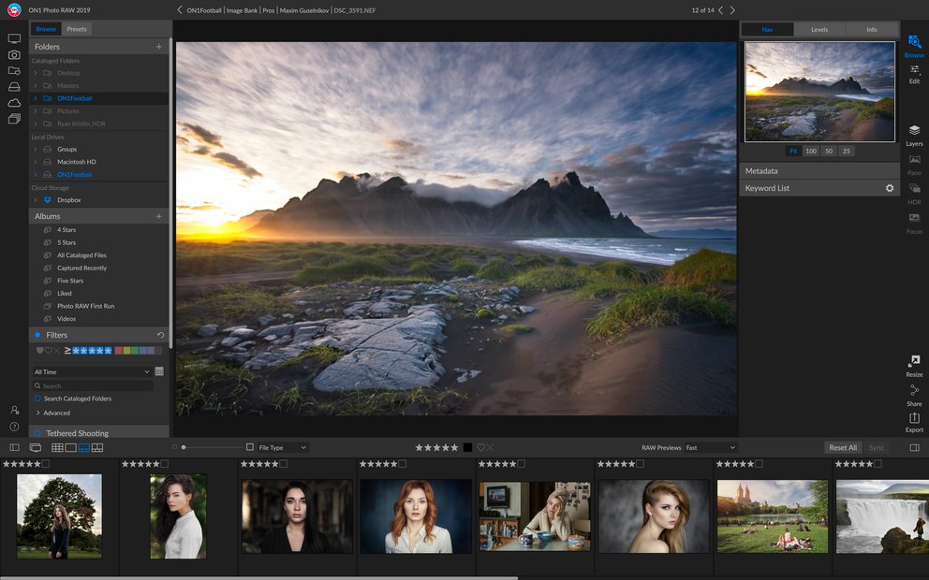Select the red color label filter
Screen dimensions: 929x580
pos(118,351)
